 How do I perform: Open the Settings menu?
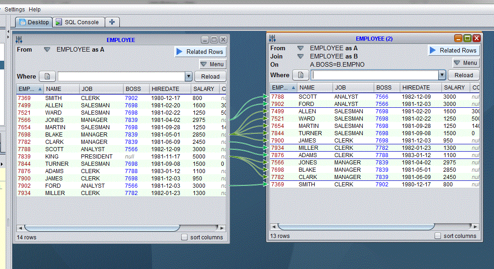click(15, 10)
